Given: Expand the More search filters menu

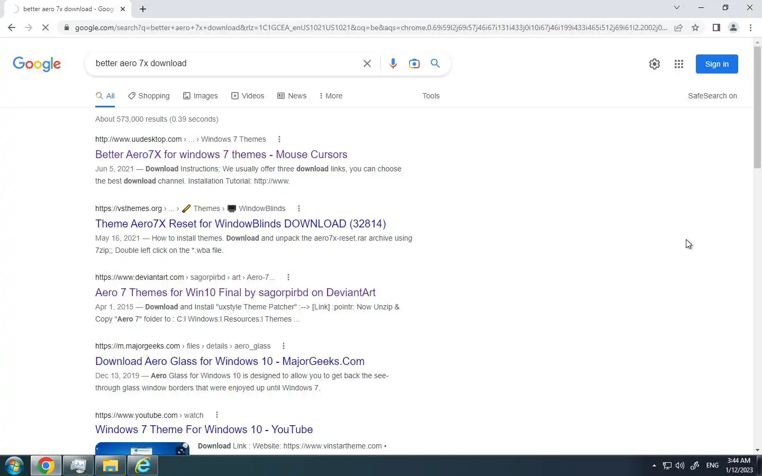Looking at the screenshot, I should [x=331, y=96].
